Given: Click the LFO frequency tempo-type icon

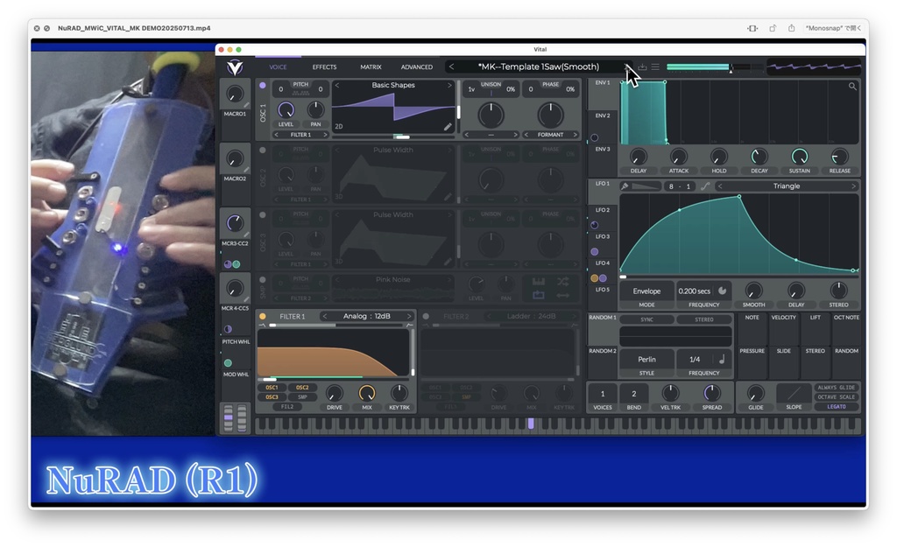Looking at the screenshot, I should tap(723, 291).
